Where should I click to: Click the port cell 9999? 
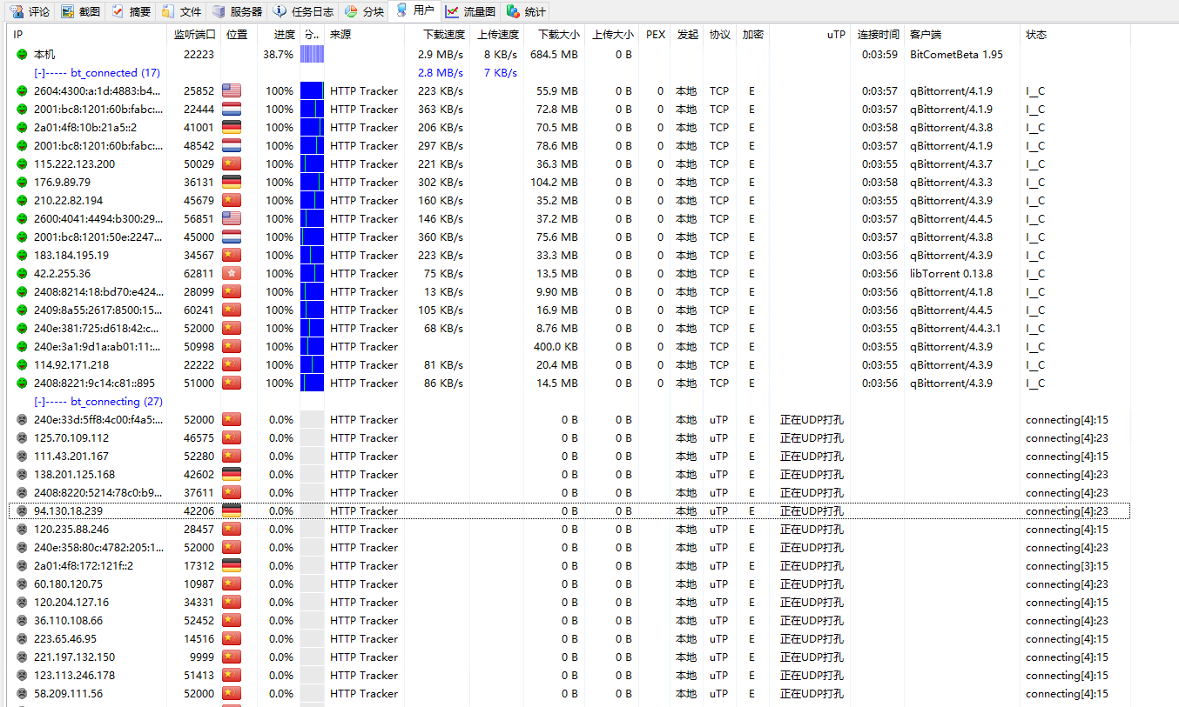click(201, 657)
